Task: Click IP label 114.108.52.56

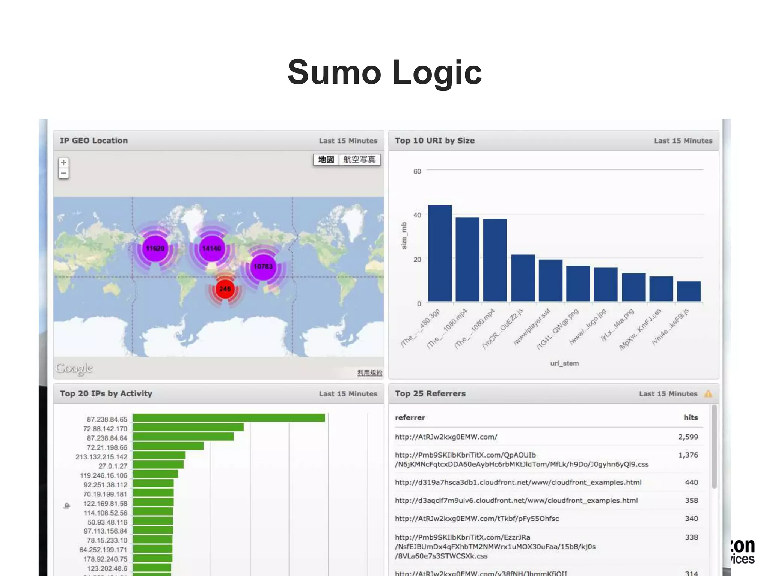Action: point(106,513)
